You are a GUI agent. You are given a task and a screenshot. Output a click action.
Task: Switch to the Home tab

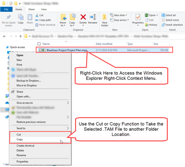pos(19,9)
